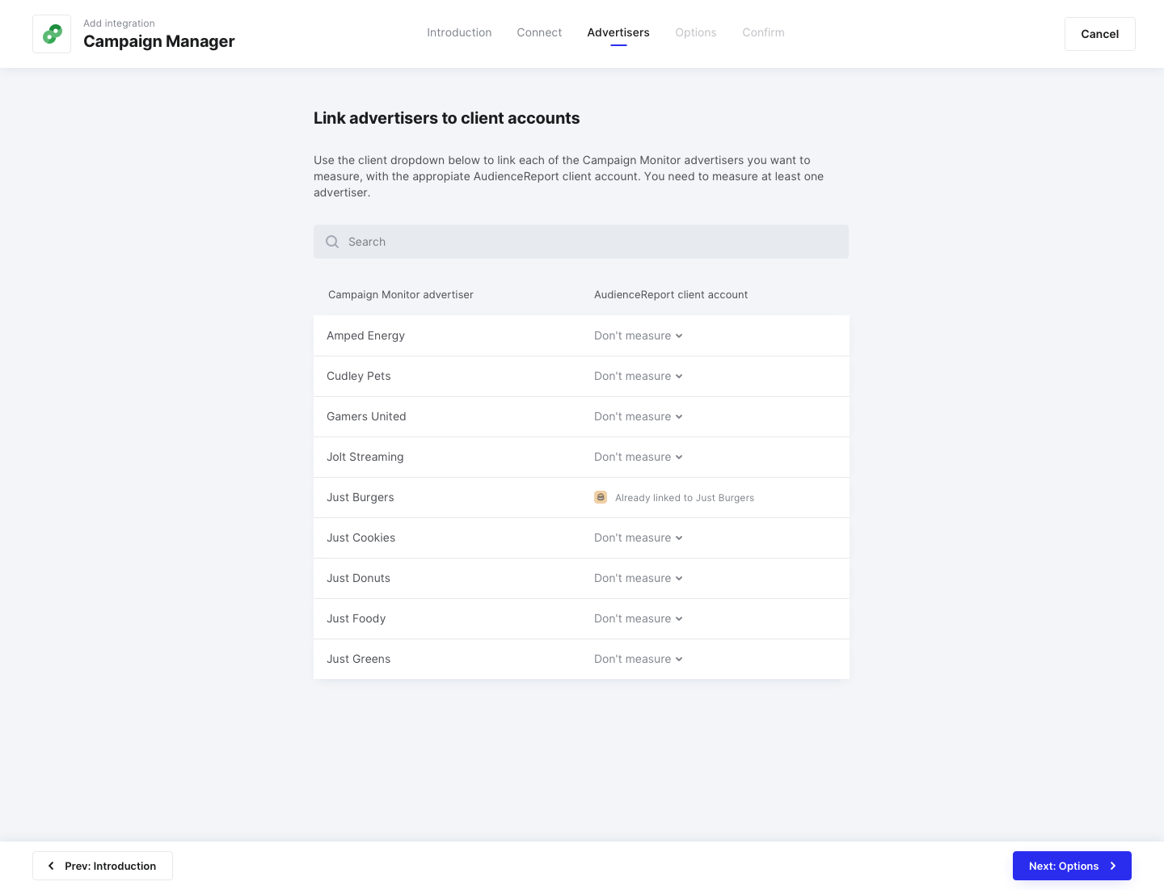Open Just Cookies client dropdown
The width and height of the screenshot is (1164, 890).
639,538
